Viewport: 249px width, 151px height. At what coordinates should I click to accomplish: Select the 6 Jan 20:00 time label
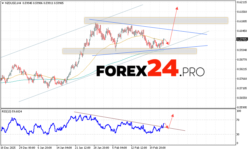pos(45,148)
